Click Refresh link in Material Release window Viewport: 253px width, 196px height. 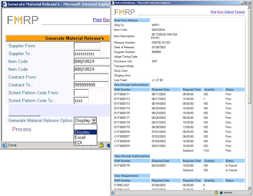point(229,12)
